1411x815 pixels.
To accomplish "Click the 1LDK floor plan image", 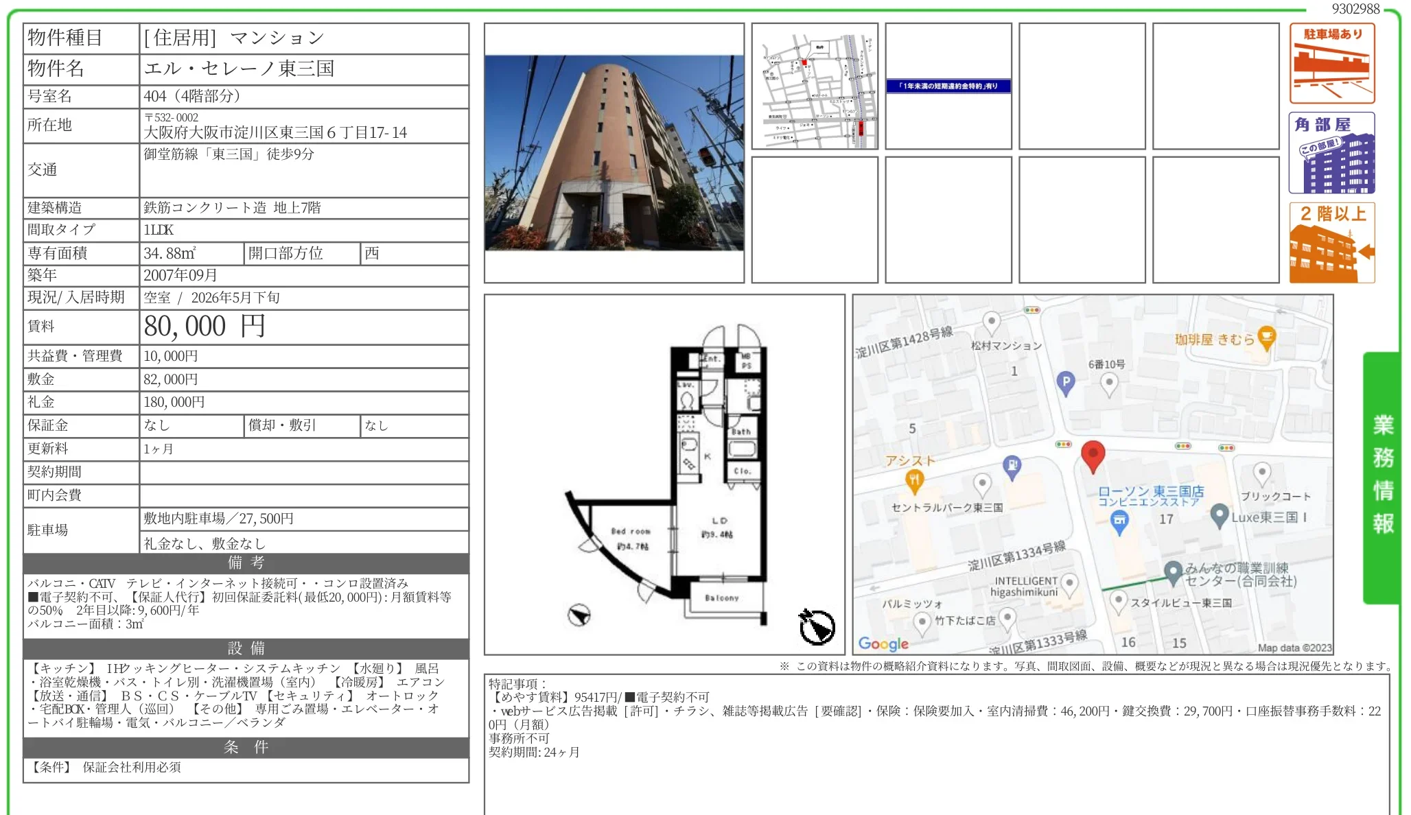I will [664, 474].
